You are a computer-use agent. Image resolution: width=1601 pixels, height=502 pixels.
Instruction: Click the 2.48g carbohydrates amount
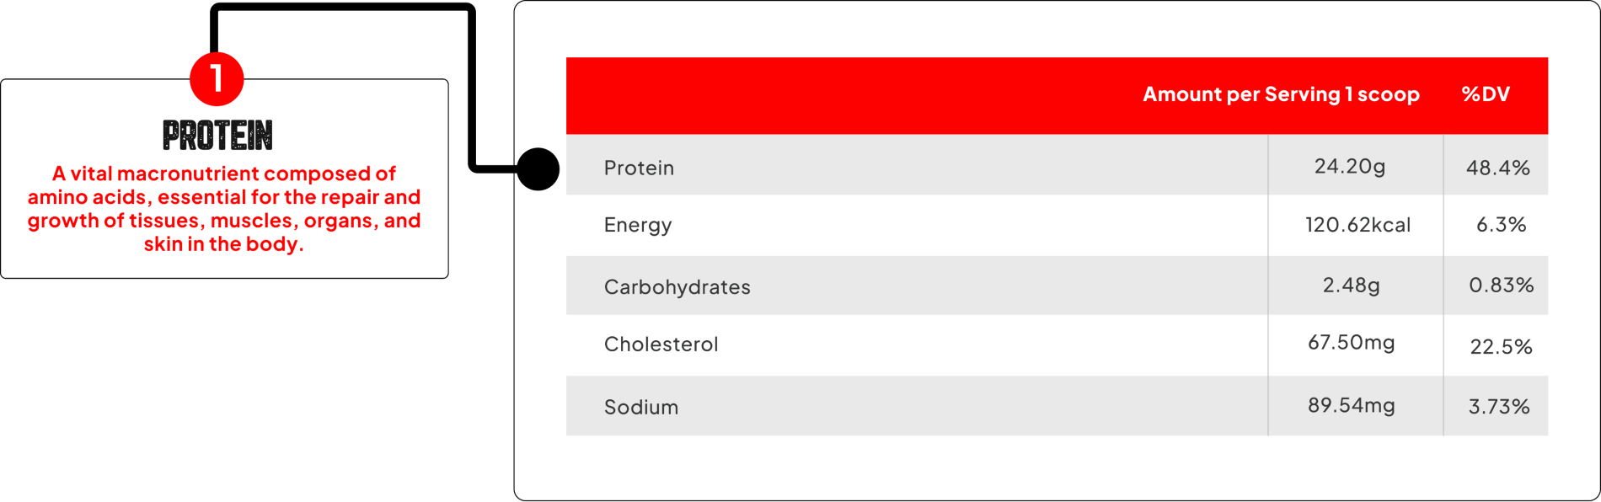(x=1351, y=286)
